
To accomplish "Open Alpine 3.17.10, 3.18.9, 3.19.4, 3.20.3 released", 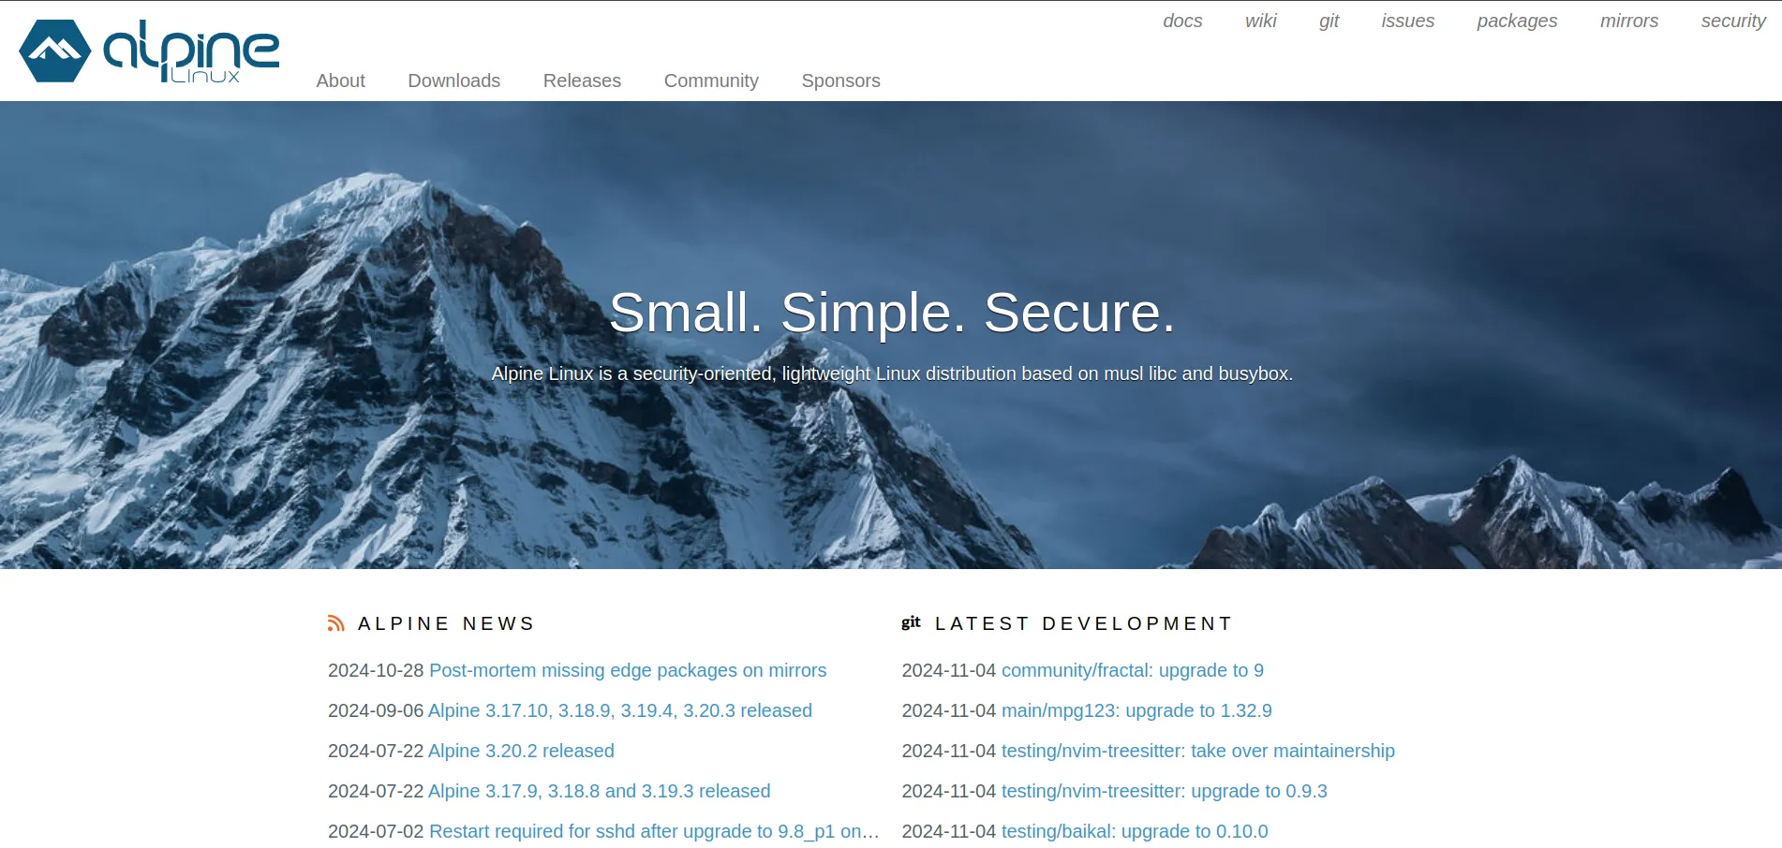I will [619, 710].
